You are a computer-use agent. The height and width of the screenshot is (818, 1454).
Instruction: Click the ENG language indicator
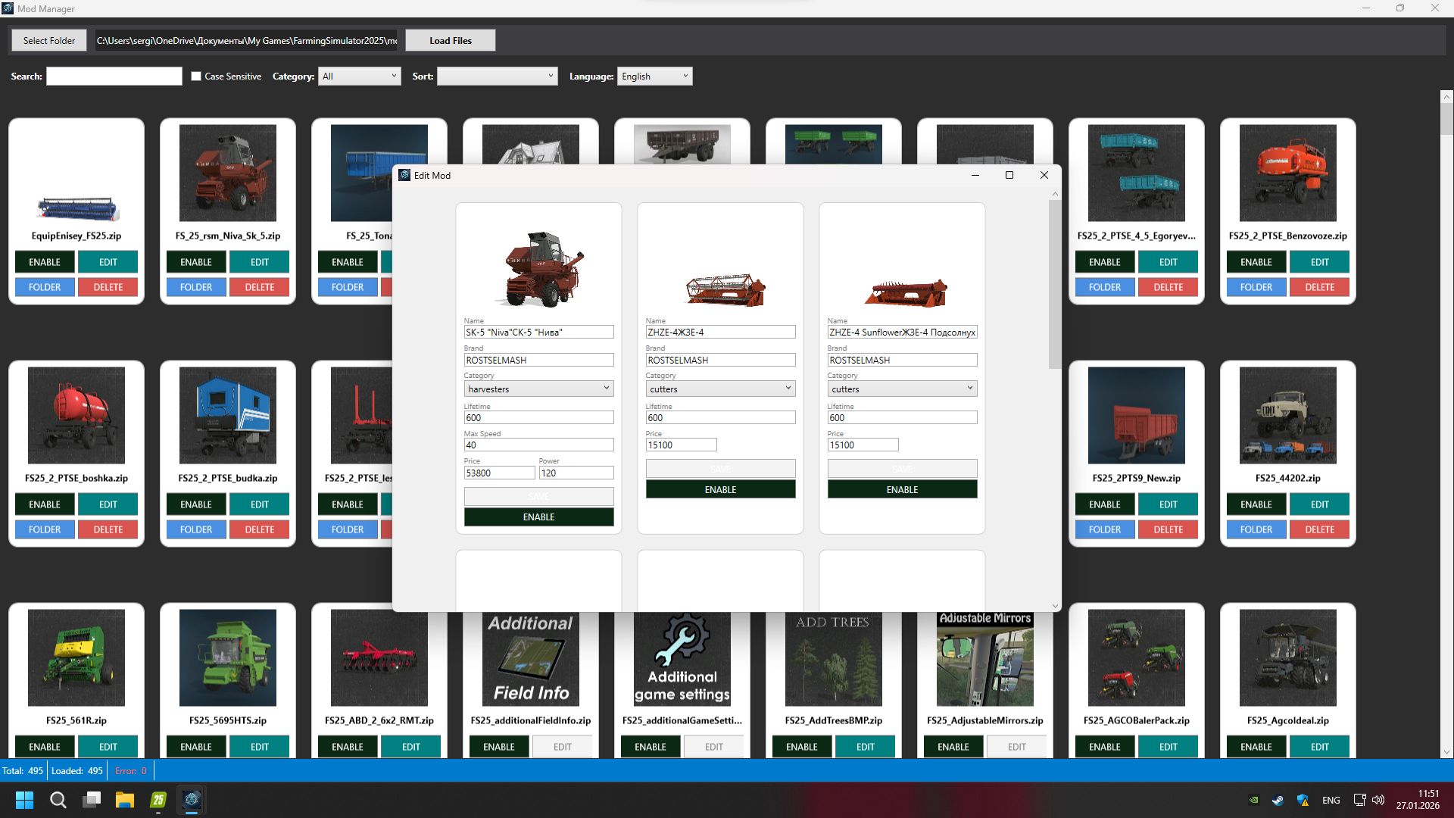pos(1331,800)
